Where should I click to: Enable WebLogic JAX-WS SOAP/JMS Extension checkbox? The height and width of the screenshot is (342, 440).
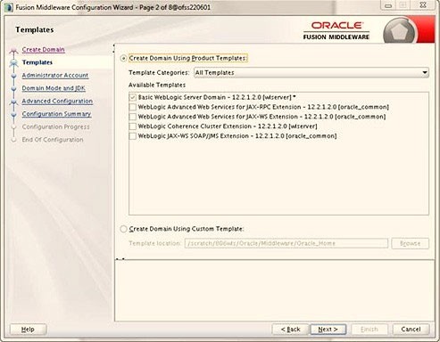coord(133,136)
